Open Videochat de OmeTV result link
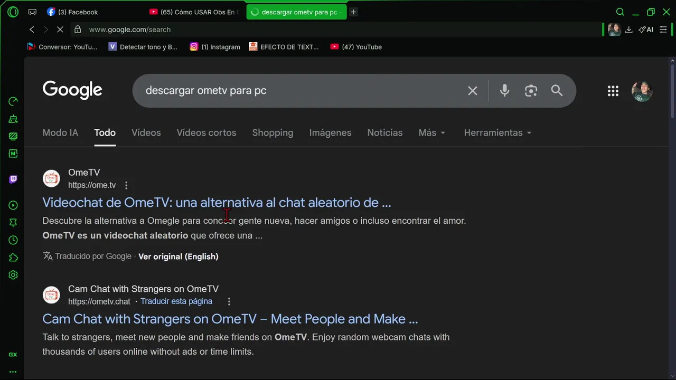This screenshot has width=676, height=380. point(217,203)
